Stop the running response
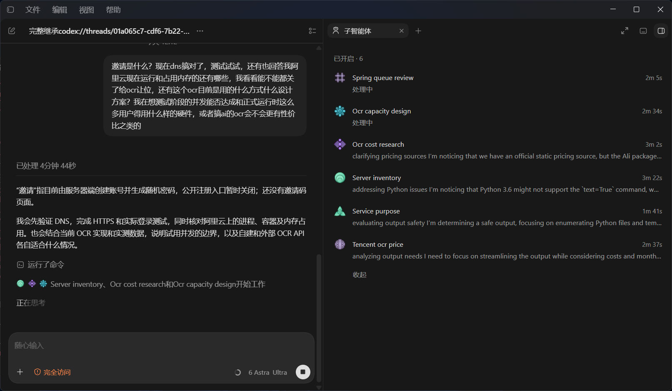672x391 pixels. (x=303, y=372)
